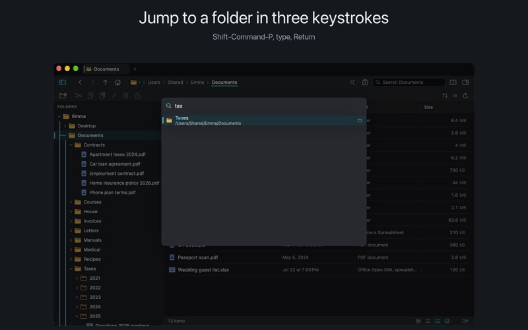528x330 pixels.
Task: Expand the House folder
Action: click(x=71, y=211)
